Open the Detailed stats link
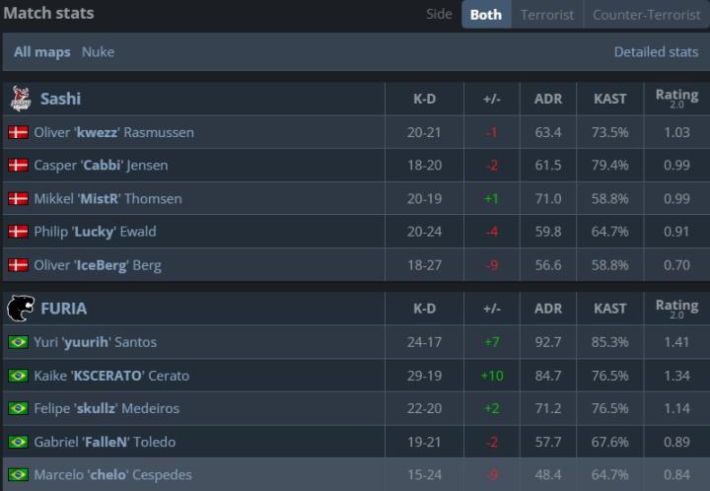The image size is (710, 491). [656, 51]
